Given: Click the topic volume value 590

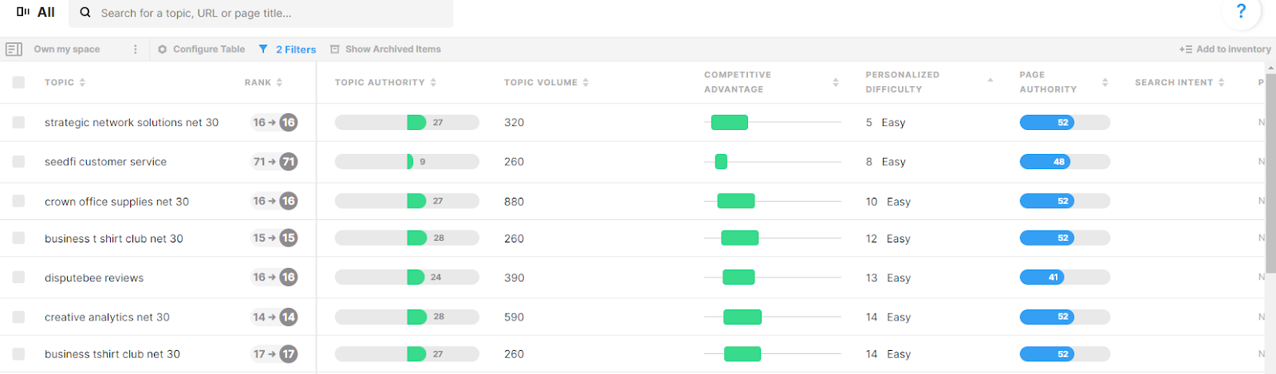Looking at the screenshot, I should pos(514,317).
